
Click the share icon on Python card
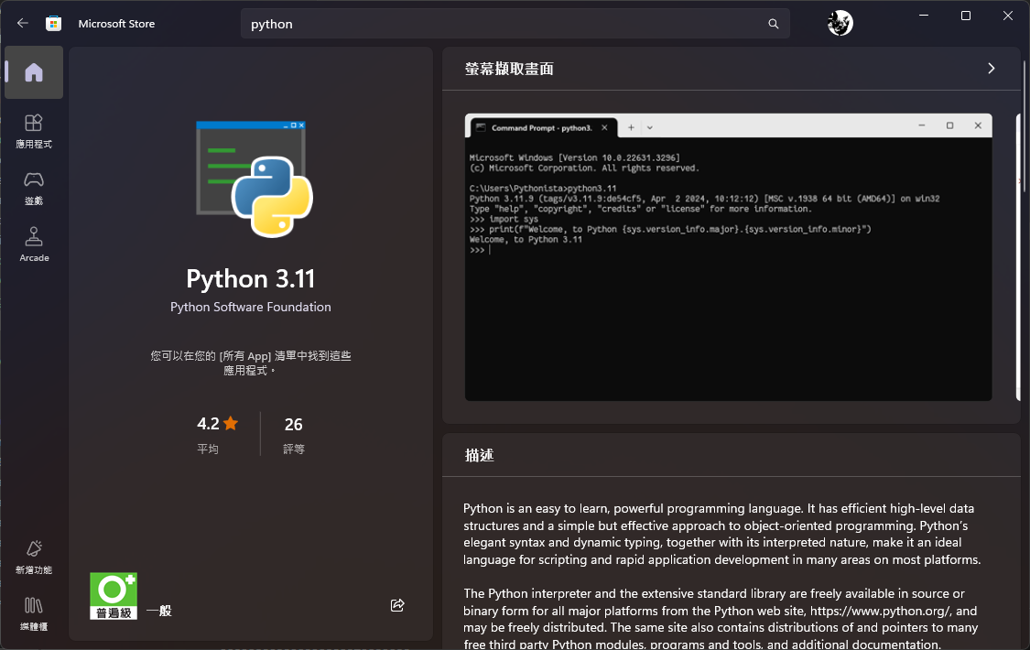point(397,605)
